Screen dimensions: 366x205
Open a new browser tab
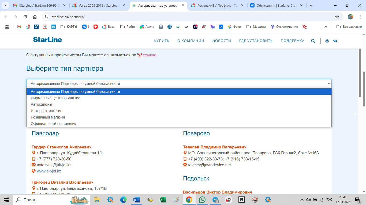311,5
